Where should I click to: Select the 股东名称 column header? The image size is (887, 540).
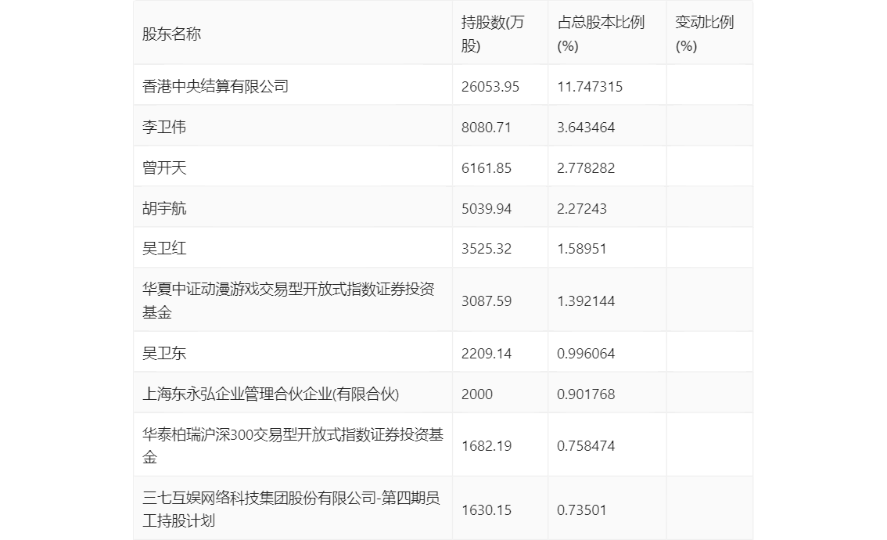click(x=171, y=34)
